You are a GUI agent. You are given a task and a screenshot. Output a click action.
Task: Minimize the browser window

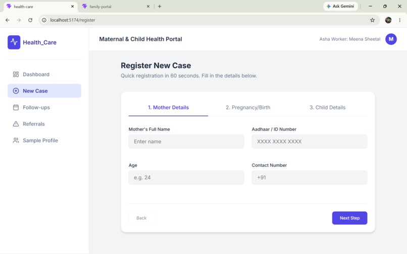pyautogui.click(x=371, y=6)
